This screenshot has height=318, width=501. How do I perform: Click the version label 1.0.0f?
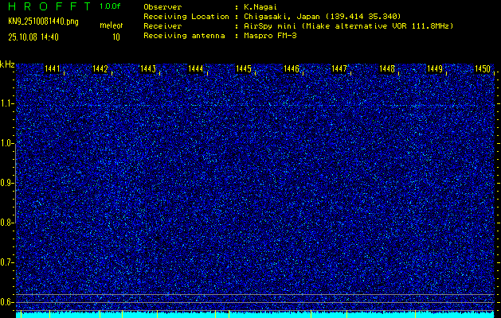[111, 6]
